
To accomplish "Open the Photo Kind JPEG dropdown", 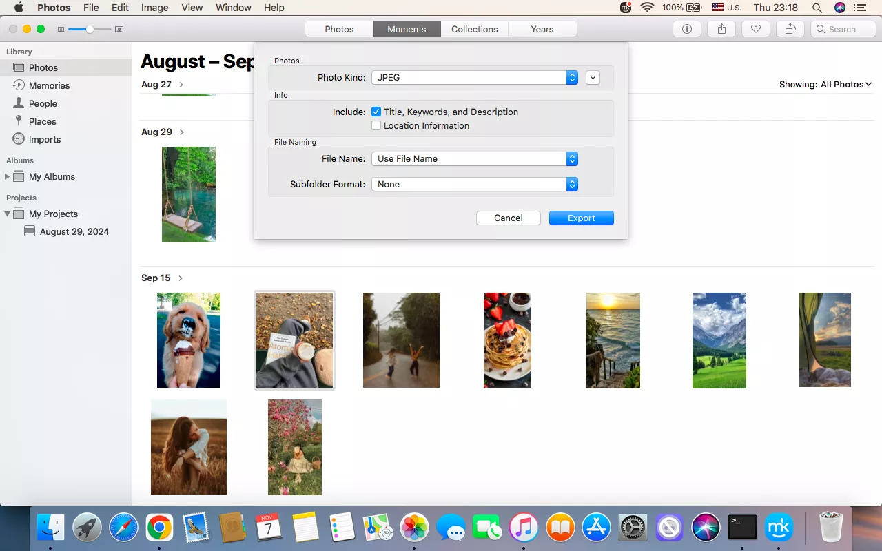I will [x=474, y=78].
